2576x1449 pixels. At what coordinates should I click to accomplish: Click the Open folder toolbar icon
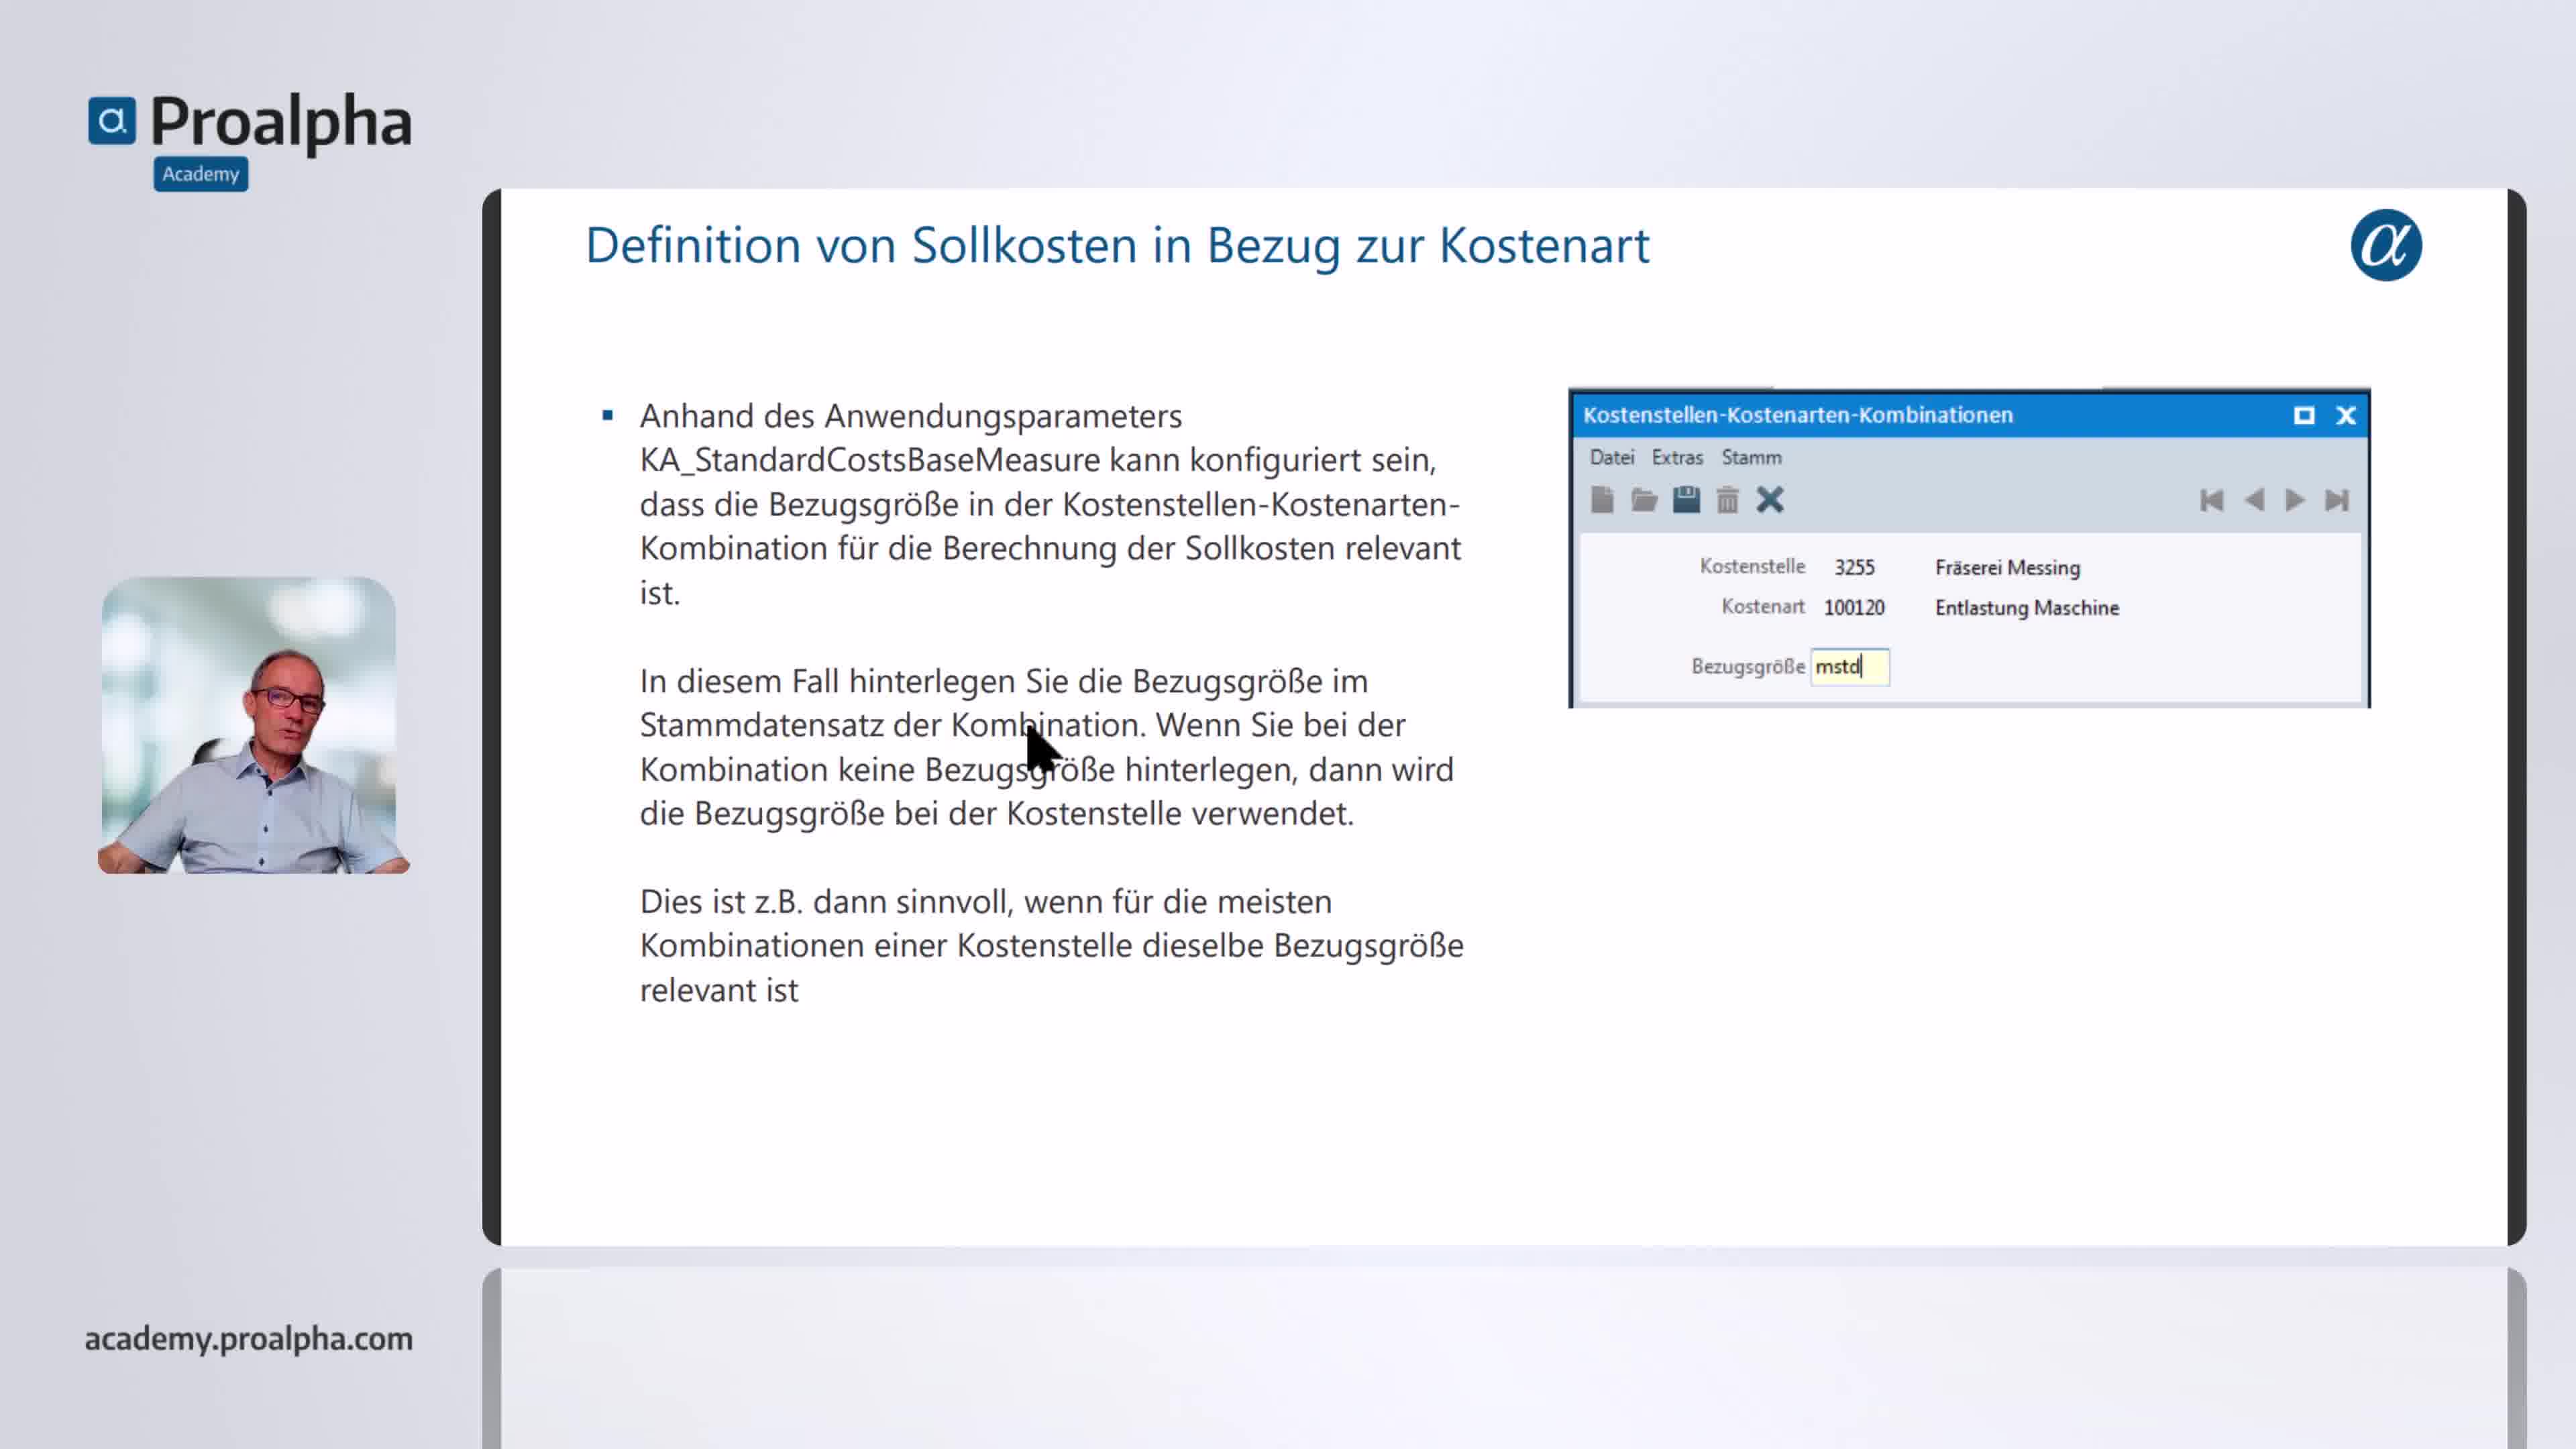coord(1644,499)
